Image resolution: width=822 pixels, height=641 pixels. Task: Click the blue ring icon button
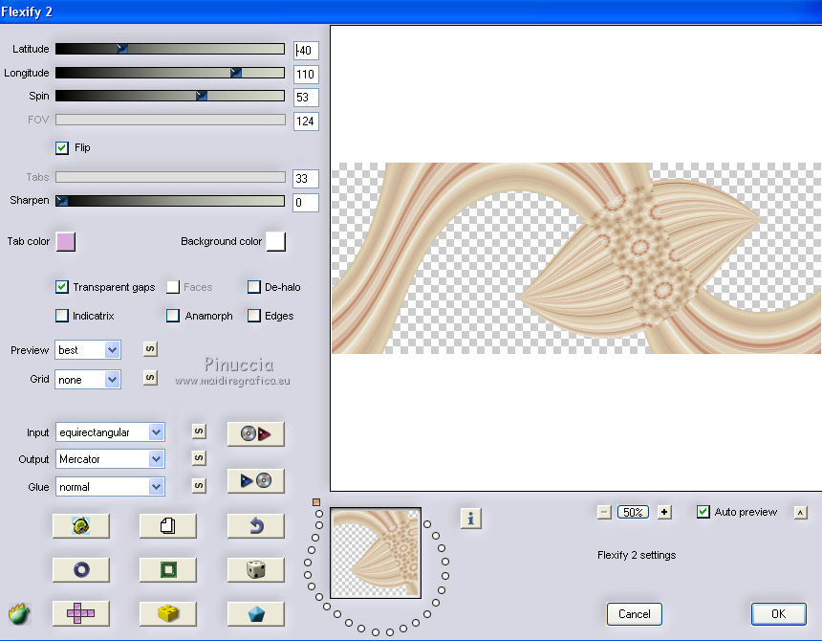[80, 569]
